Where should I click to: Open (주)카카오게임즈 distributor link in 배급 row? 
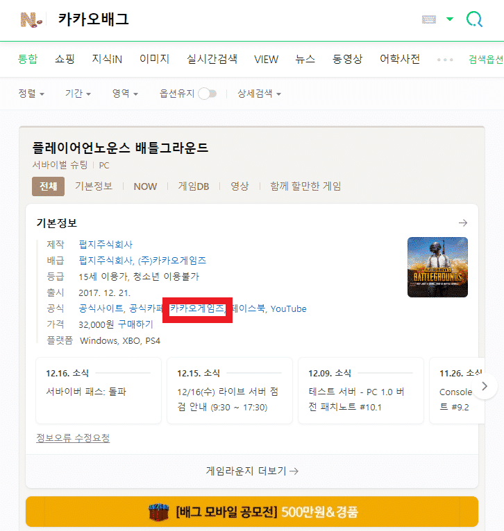pos(172,261)
